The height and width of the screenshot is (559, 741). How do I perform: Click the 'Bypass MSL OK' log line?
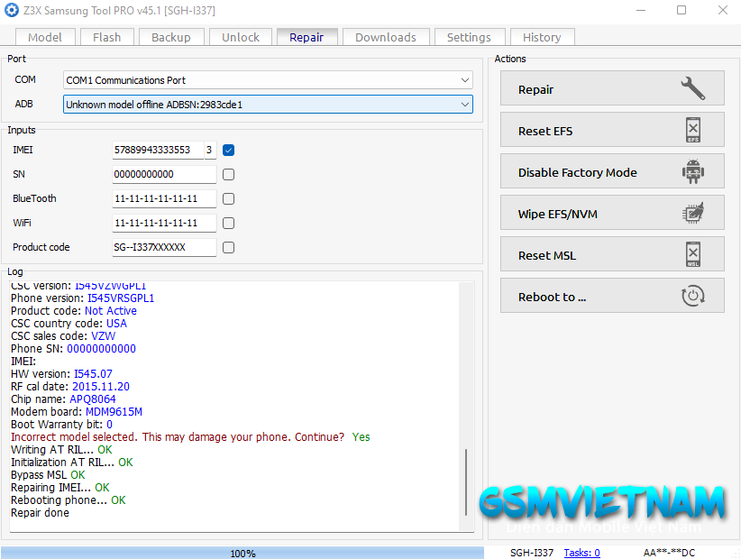pyautogui.click(x=48, y=475)
